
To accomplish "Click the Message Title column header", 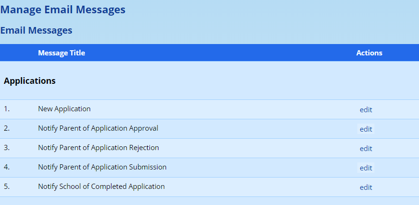I will pos(61,53).
